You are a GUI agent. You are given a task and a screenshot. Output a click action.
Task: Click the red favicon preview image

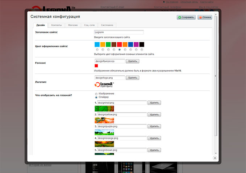[x=96, y=66]
